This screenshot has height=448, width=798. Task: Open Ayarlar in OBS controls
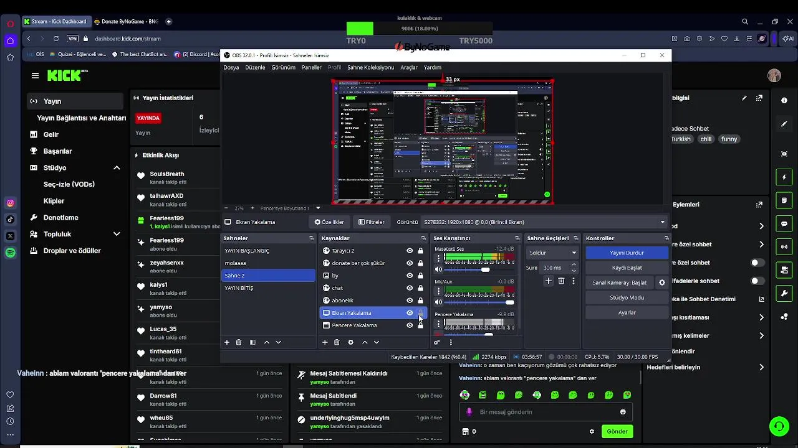click(627, 312)
